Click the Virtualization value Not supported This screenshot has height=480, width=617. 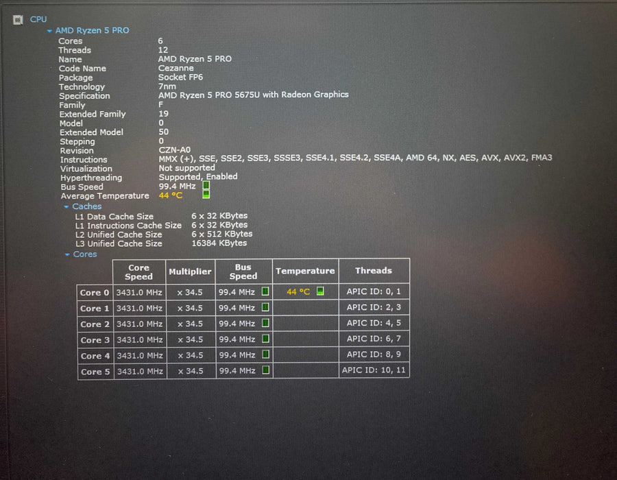(187, 168)
